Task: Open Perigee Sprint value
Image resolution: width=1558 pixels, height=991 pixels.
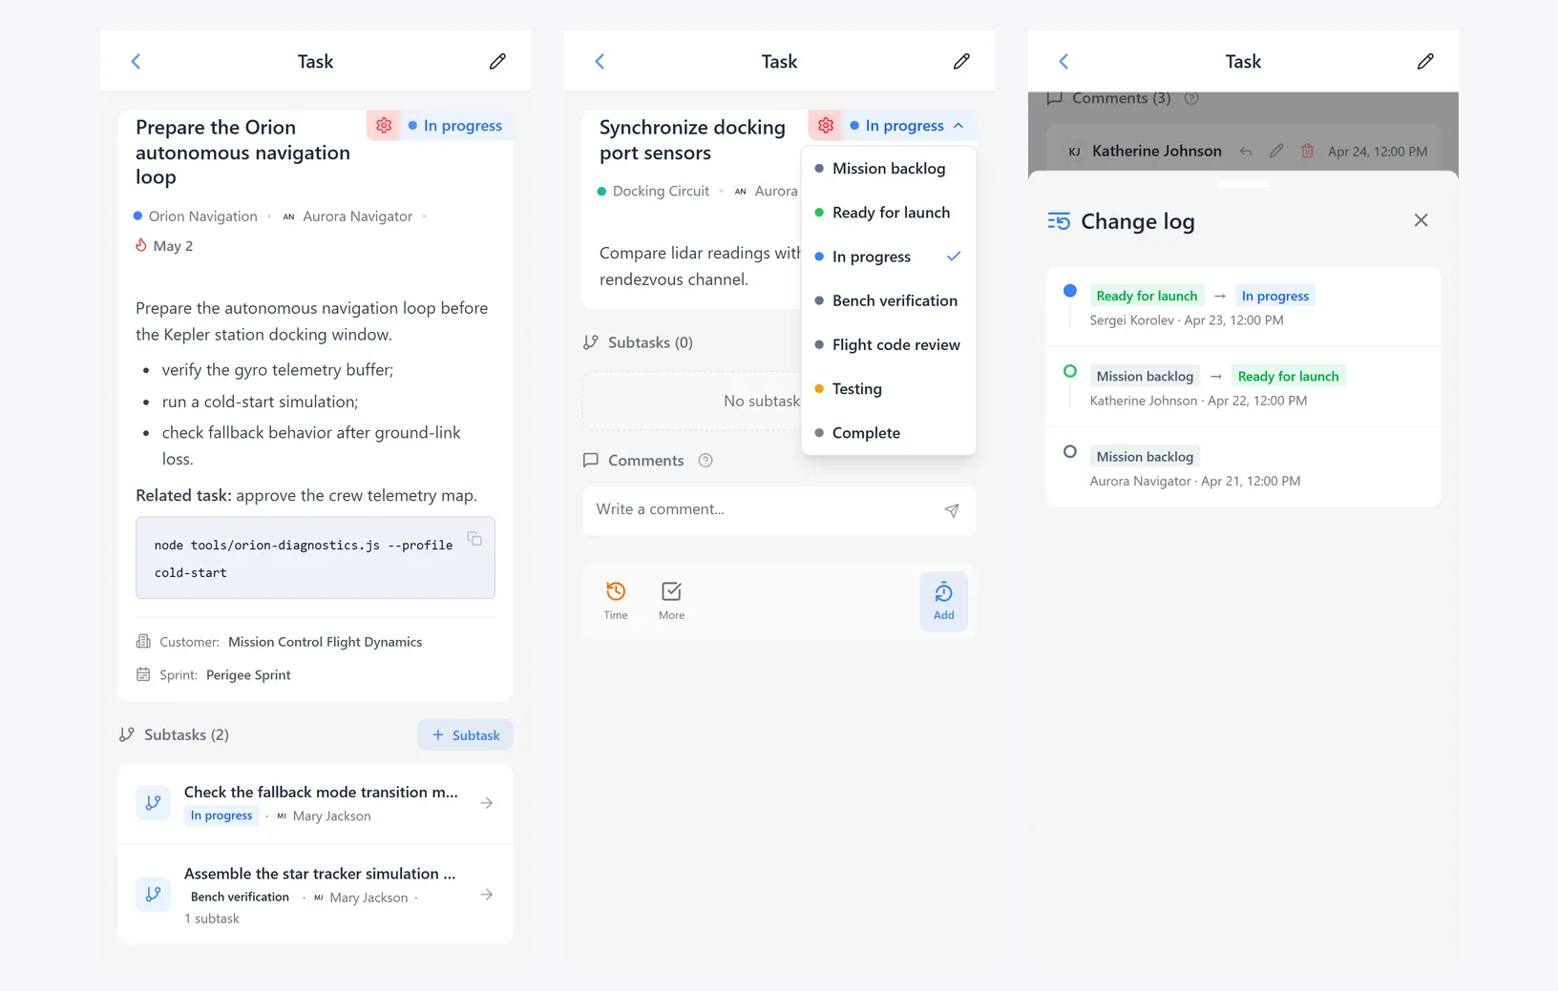Action: [248, 674]
